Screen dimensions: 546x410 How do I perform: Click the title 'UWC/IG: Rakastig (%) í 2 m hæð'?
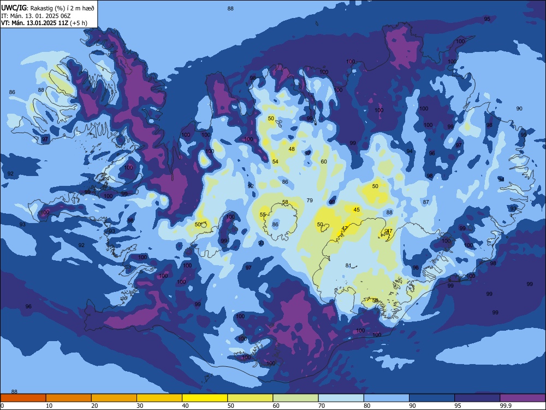(48, 8)
